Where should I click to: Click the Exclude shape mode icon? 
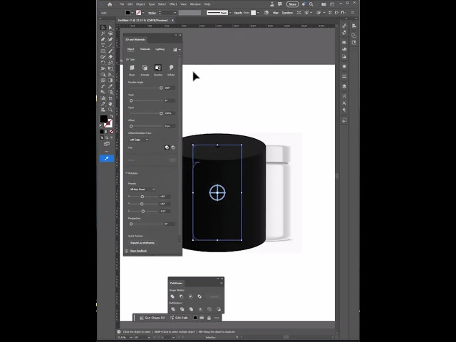pyautogui.click(x=199, y=296)
